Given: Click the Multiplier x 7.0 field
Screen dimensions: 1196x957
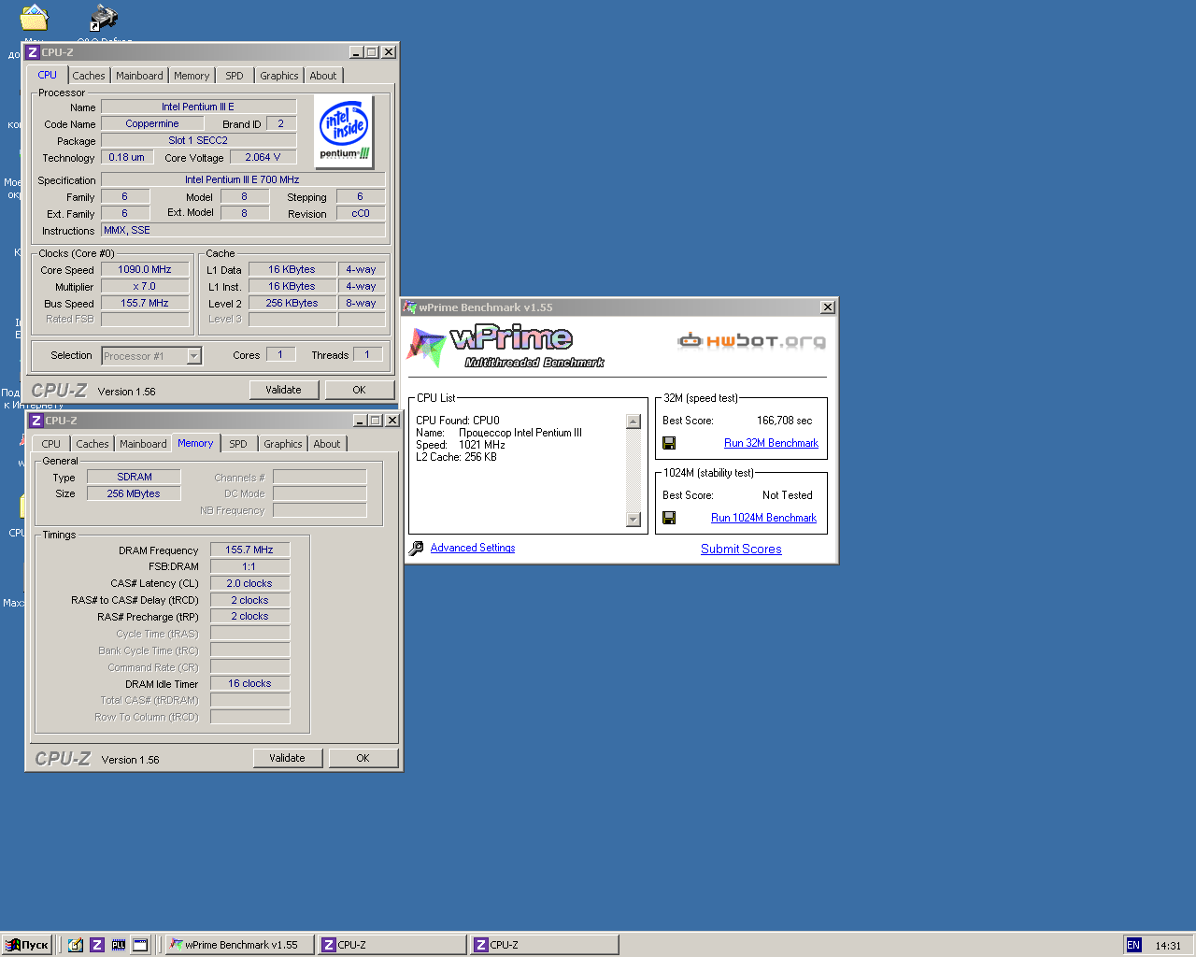Looking at the screenshot, I should pyautogui.click(x=145, y=286).
